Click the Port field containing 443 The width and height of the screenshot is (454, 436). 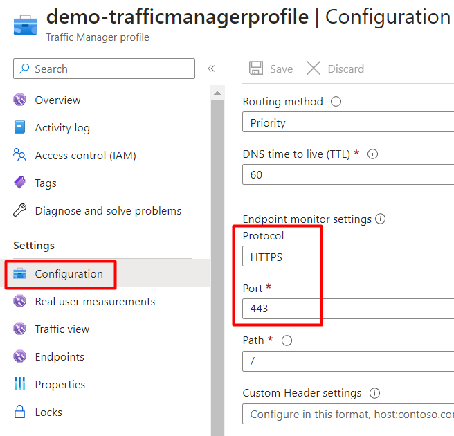[348, 309]
